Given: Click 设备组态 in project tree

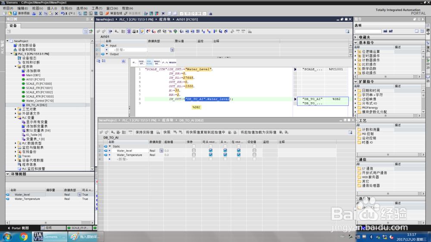Looking at the screenshot, I should click(x=29, y=58).
